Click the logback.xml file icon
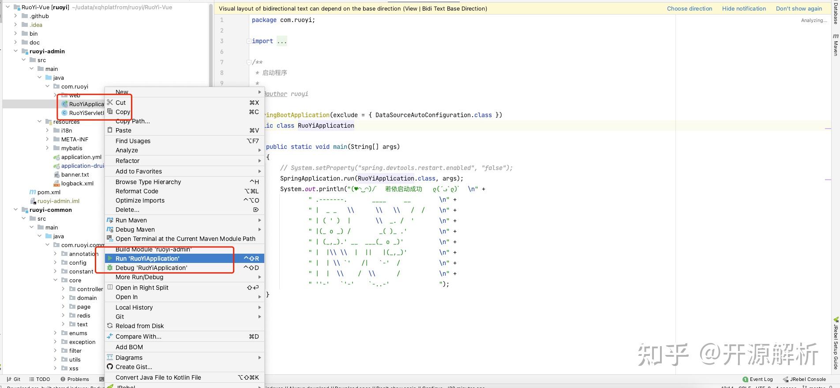 [x=56, y=183]
